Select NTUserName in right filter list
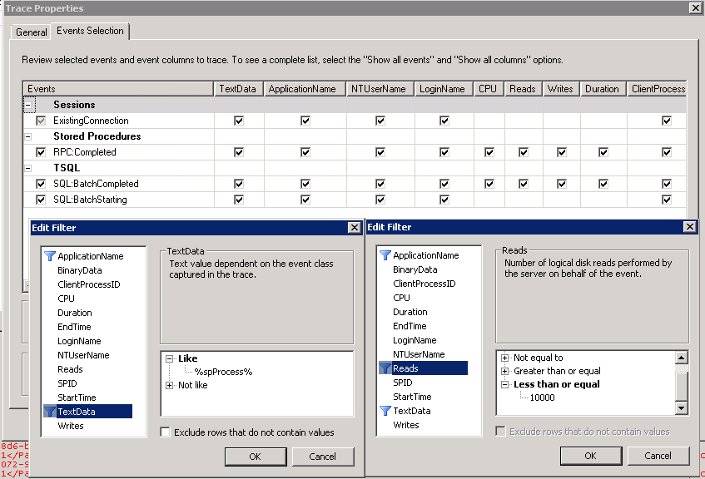Image resolution: width=705 pixels, height=479 pixels. pyautogui.click(x=419, y=354)
